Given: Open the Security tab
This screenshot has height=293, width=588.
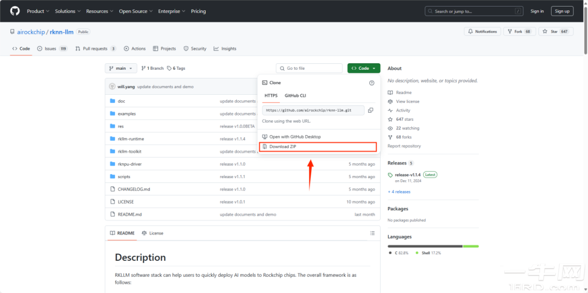Looking at the screenshot, I should click(195, 49).
